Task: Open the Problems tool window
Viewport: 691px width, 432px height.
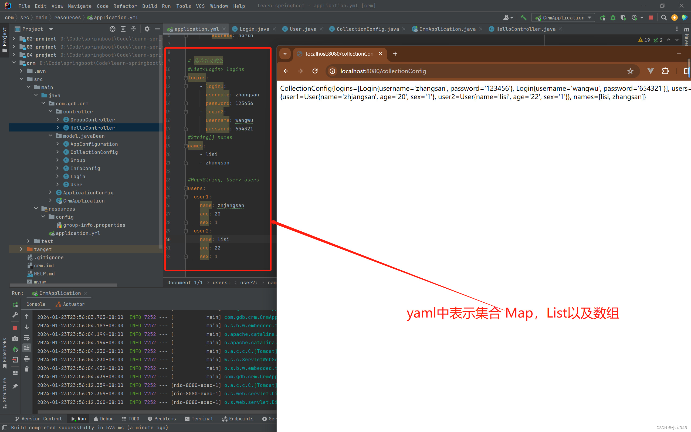Action: click(162, 418)
